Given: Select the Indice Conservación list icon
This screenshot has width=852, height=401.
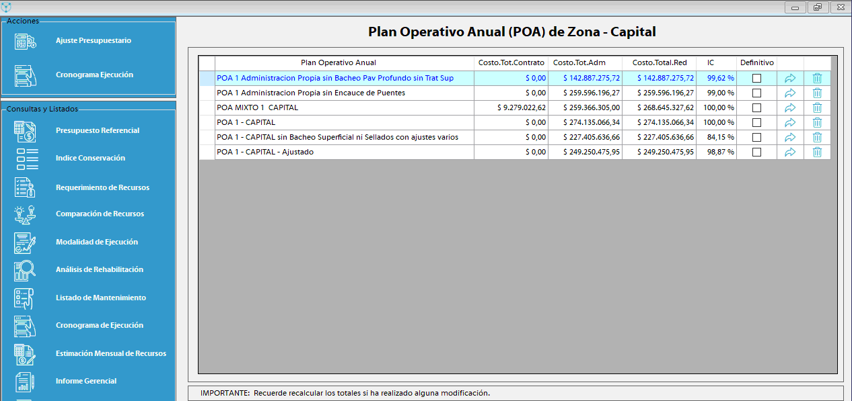Looking at the screenshot, I should pyautogui.click(x=26, y=159).
